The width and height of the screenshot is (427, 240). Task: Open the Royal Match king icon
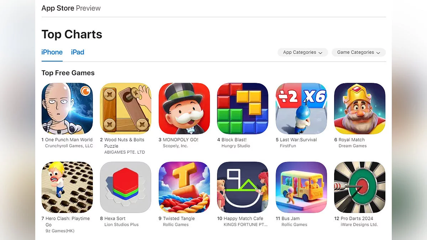(x=360, y=108)
